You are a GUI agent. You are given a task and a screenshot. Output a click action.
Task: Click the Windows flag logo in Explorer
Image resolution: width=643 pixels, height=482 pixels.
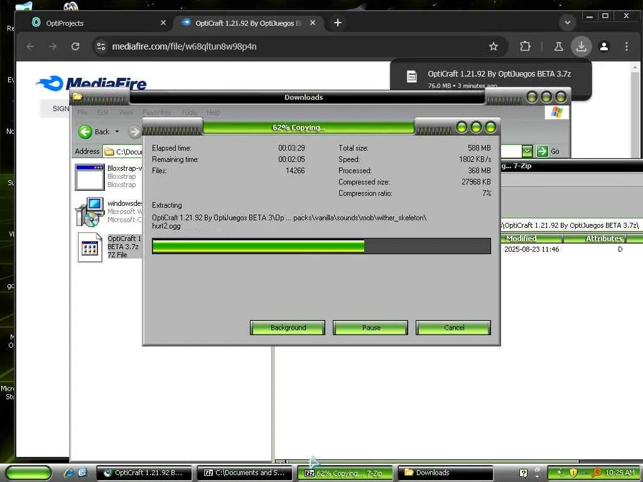click(x=556, y=112)
